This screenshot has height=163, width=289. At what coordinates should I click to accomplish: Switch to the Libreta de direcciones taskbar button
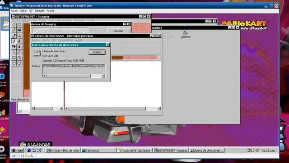(x=207, y=150)
